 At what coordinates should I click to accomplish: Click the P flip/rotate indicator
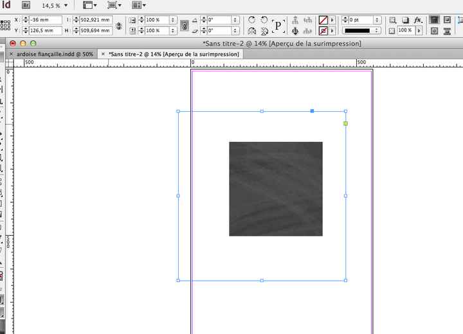click(278, 26)
